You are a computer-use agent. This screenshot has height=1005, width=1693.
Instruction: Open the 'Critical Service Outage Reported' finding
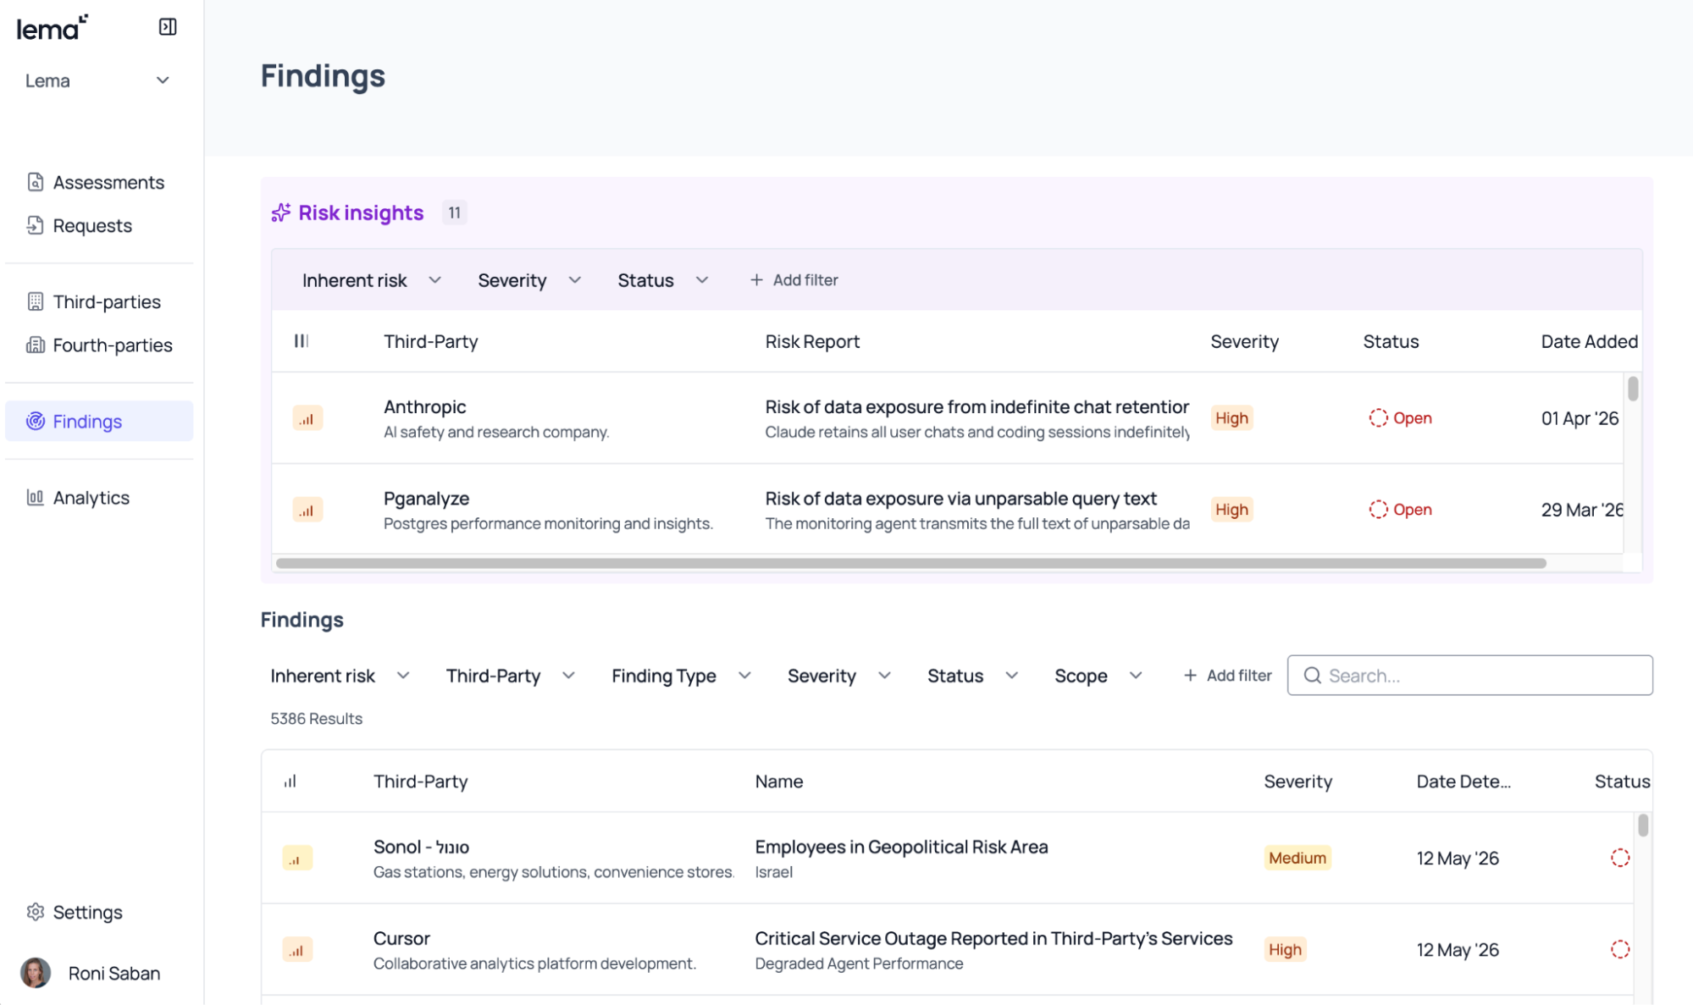coord(993,938)
